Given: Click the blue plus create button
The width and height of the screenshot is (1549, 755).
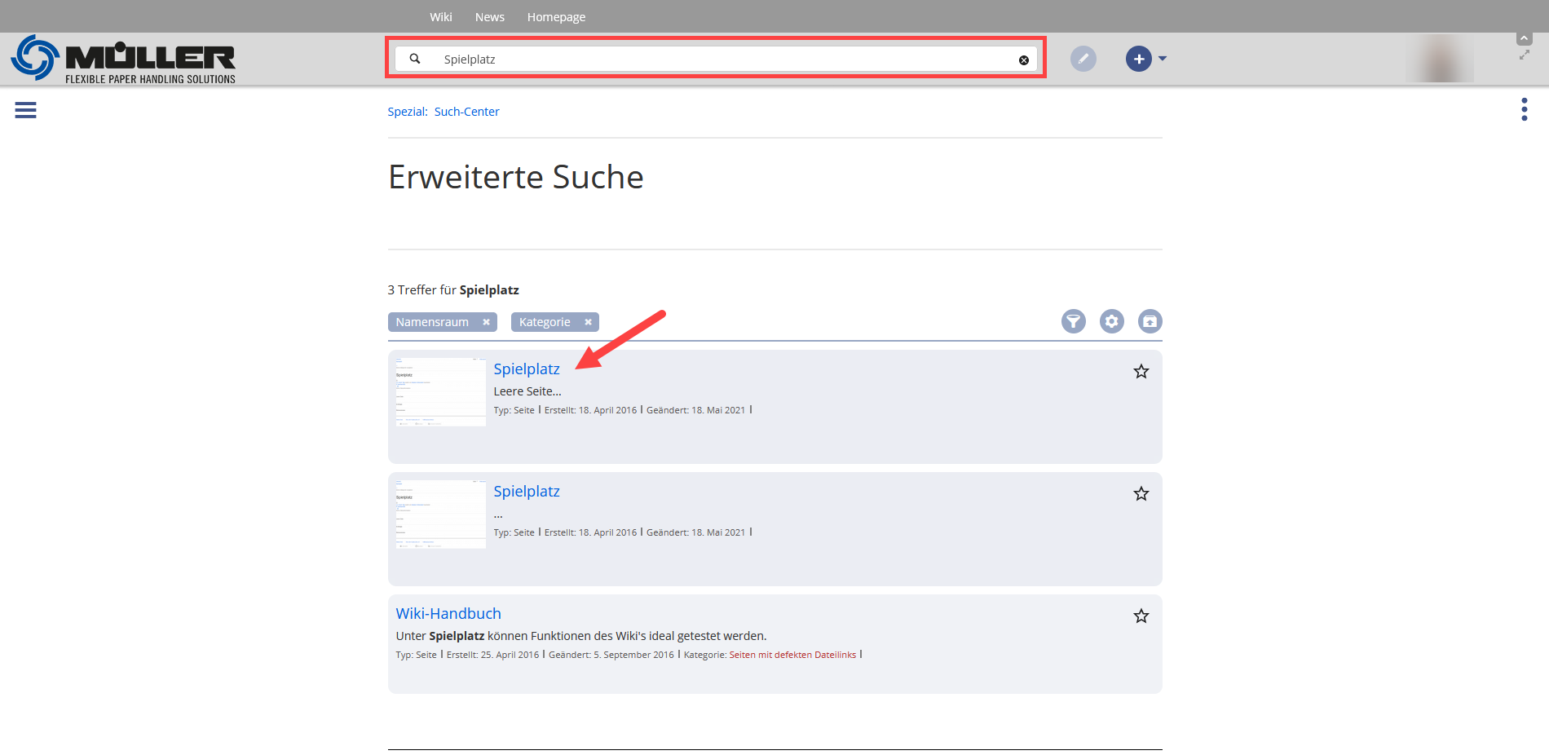Looking at the screenshot, I should 1138,59.
